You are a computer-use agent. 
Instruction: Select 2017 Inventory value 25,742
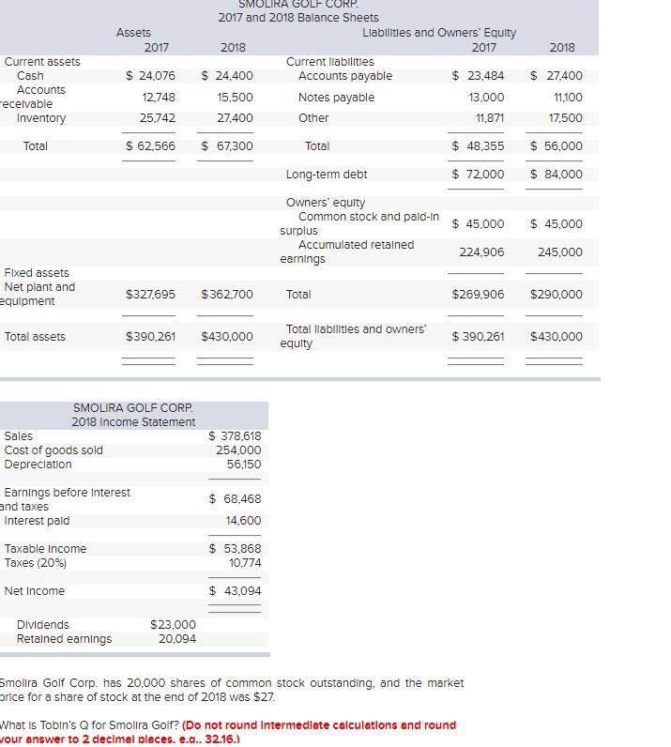[158, 117]
